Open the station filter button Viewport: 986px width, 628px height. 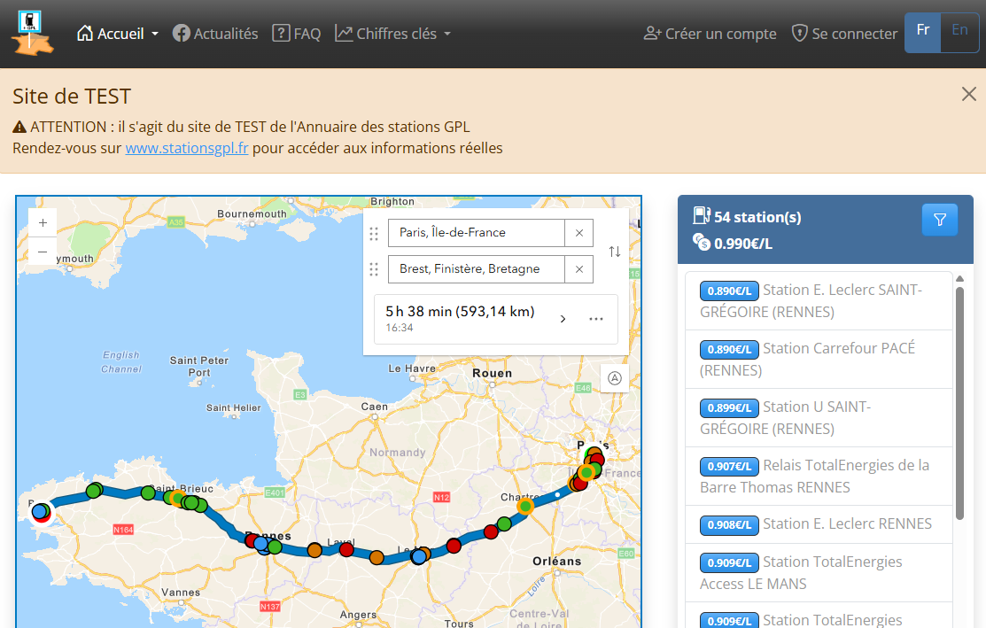939,220
